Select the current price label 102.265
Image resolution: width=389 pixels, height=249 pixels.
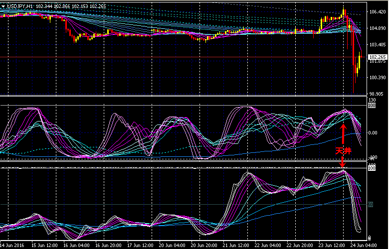click(x=378, y=57)
